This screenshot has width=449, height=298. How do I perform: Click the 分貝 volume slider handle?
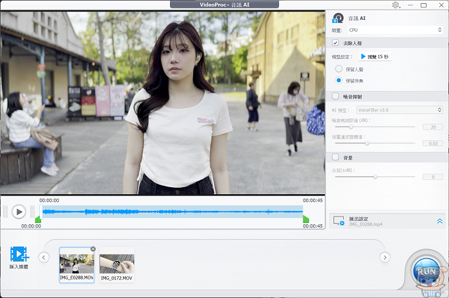375,177
